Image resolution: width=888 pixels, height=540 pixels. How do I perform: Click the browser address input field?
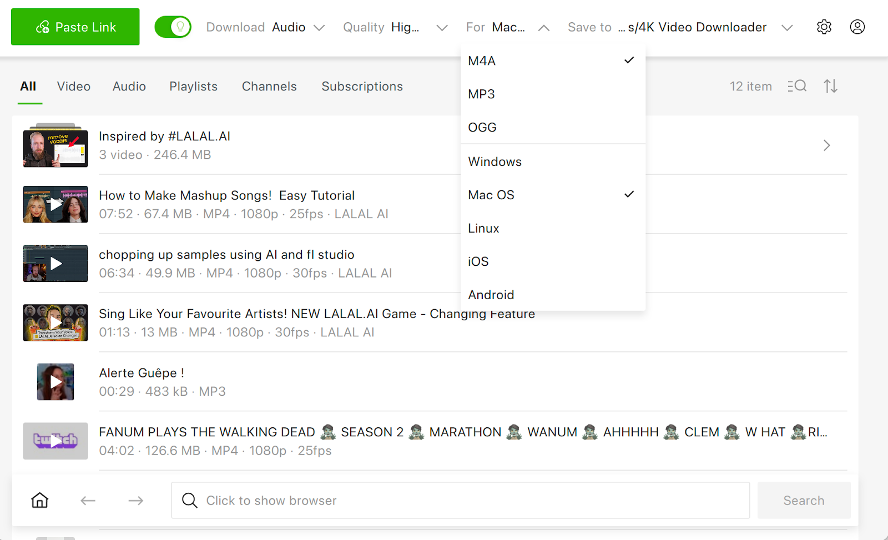461,501
